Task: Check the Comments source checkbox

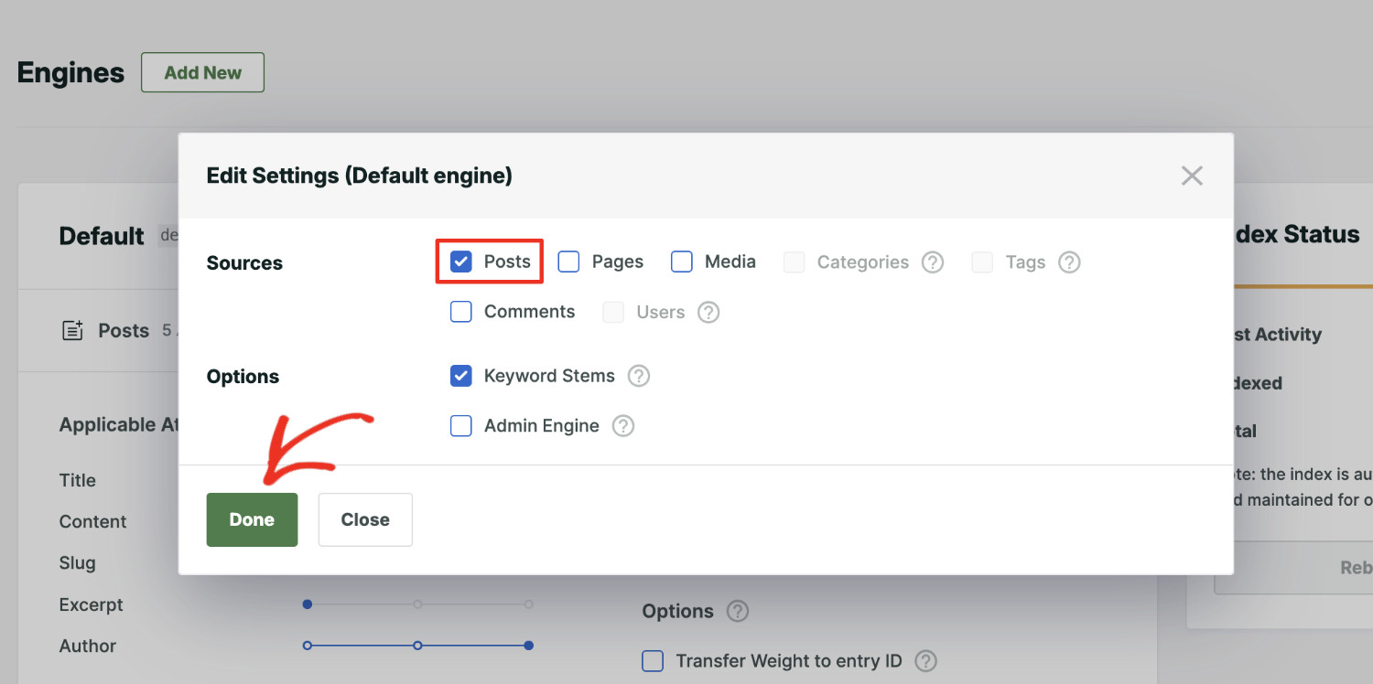Action: click(x=460, y=312)
